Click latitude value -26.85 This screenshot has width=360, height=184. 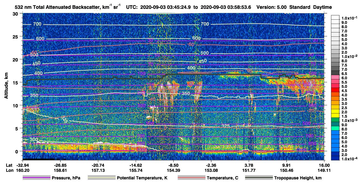pyautogui.click(x=60, y=165)
